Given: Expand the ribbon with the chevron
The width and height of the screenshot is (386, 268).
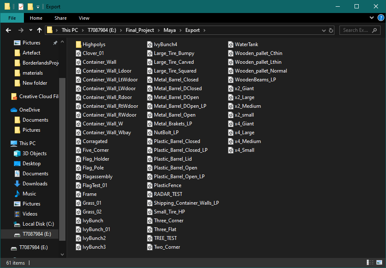Looking at the screenshot, I should (372, 18).
